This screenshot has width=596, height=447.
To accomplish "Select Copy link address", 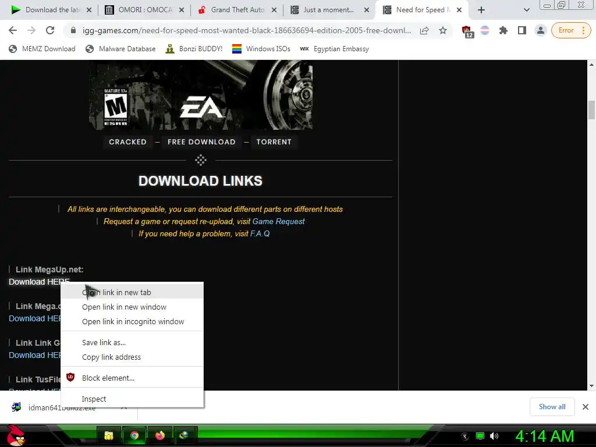I will point(132,357).
